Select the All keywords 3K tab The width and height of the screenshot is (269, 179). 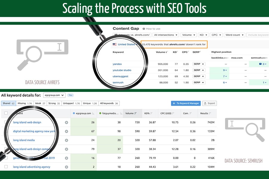point(109,103)
